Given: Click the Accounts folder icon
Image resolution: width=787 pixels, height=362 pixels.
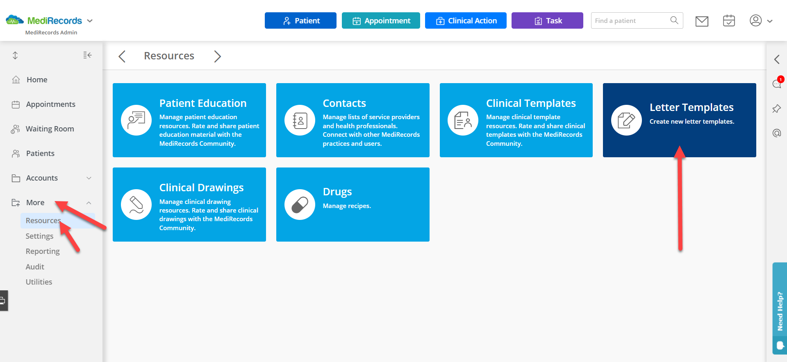Looking at the screenshot, I should pyautogui.click(x=16, y=178).
